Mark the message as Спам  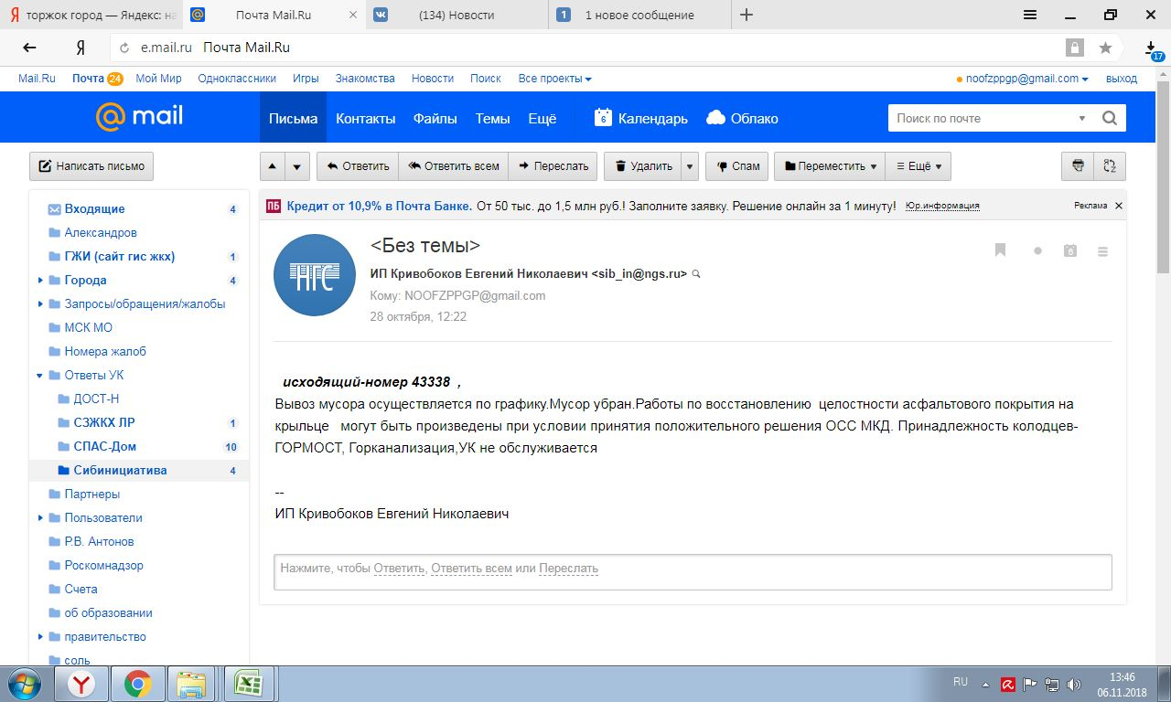tap(737, 166)
